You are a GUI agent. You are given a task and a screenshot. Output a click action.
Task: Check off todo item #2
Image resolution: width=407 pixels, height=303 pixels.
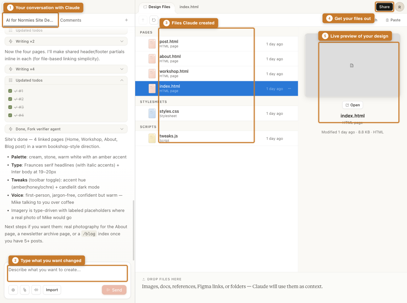[11, 99]
